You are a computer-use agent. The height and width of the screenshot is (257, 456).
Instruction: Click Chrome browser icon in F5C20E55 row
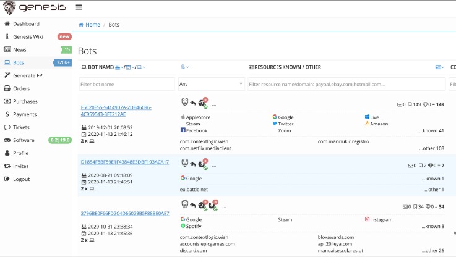202,103
